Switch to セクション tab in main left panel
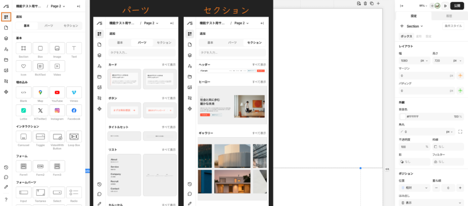Screen dimensions: 468x206 point(71,26)
